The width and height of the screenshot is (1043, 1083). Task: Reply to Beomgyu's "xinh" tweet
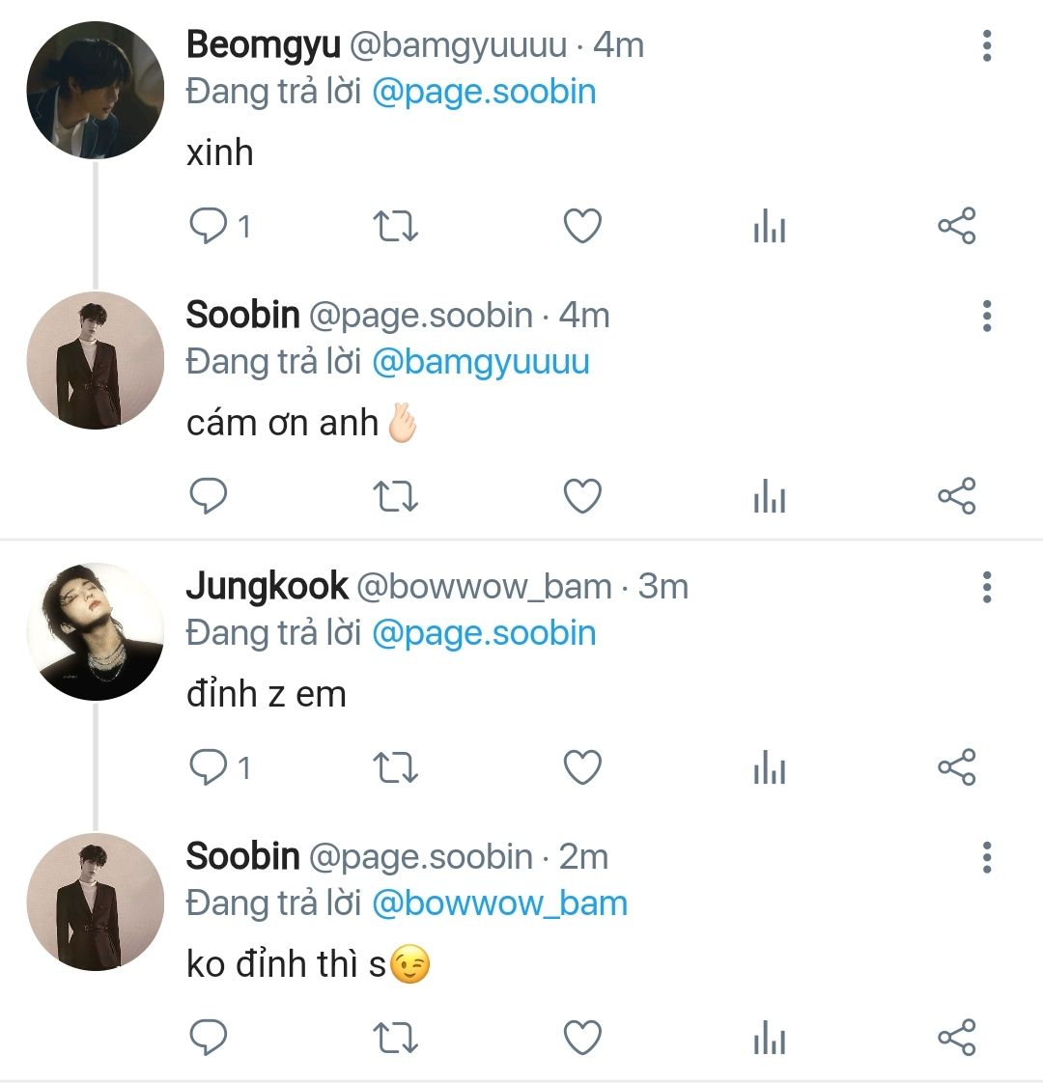pos(208,227)
